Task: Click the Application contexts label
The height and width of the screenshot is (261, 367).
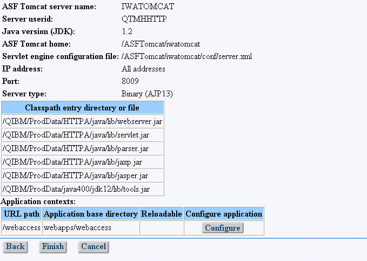Action: (38, 201)
